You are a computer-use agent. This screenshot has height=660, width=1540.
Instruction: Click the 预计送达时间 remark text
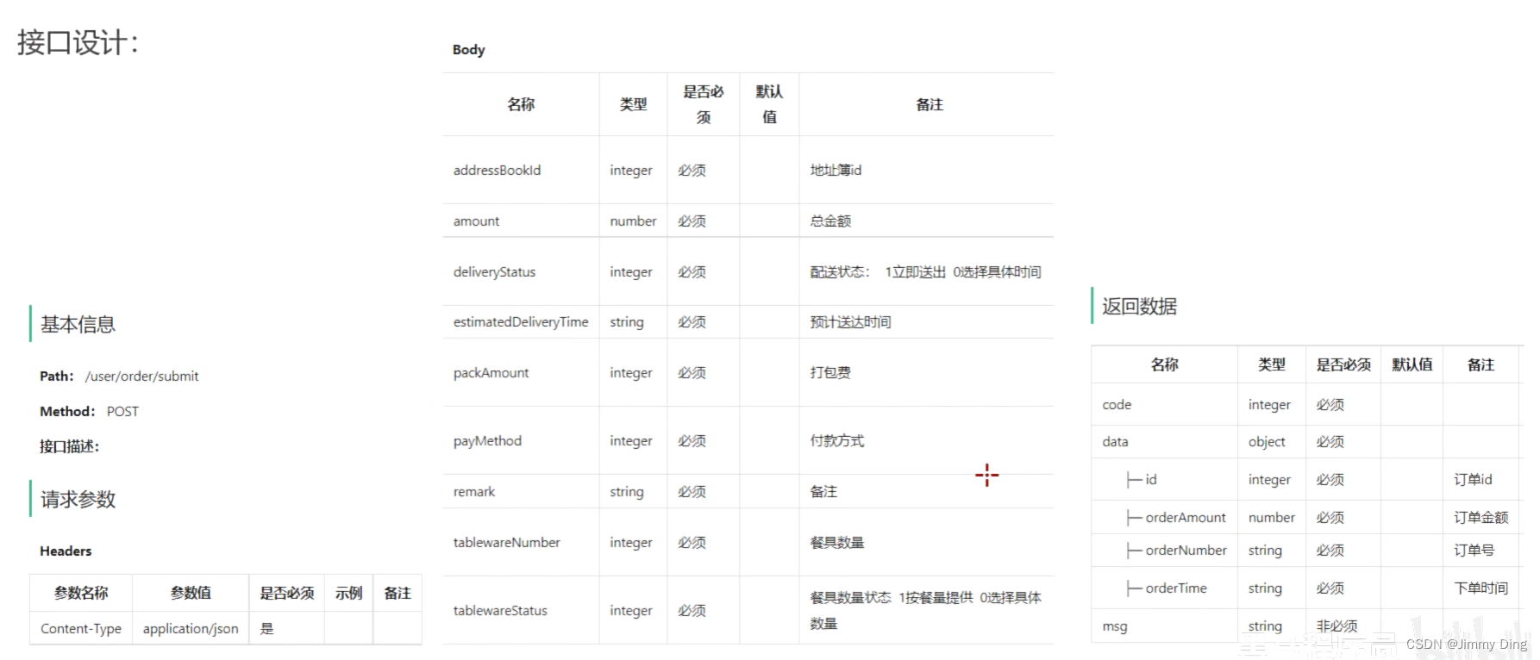pos(850,321)
